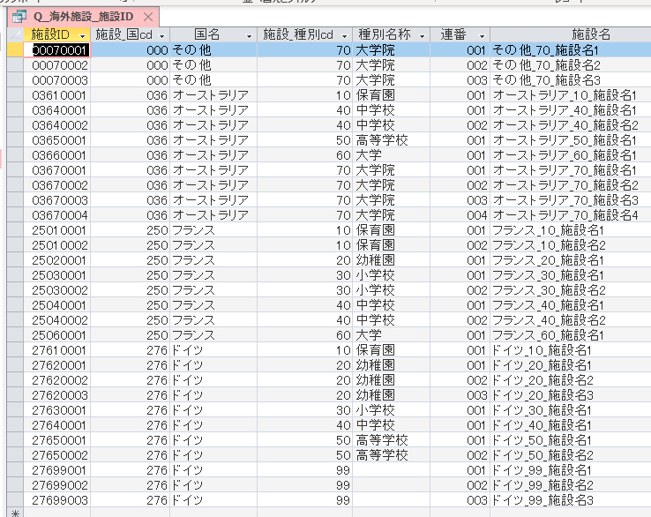The height and width of the screenshot is (517, 651).
Task: Select the 国名 column header
Action: pos(206,34)
